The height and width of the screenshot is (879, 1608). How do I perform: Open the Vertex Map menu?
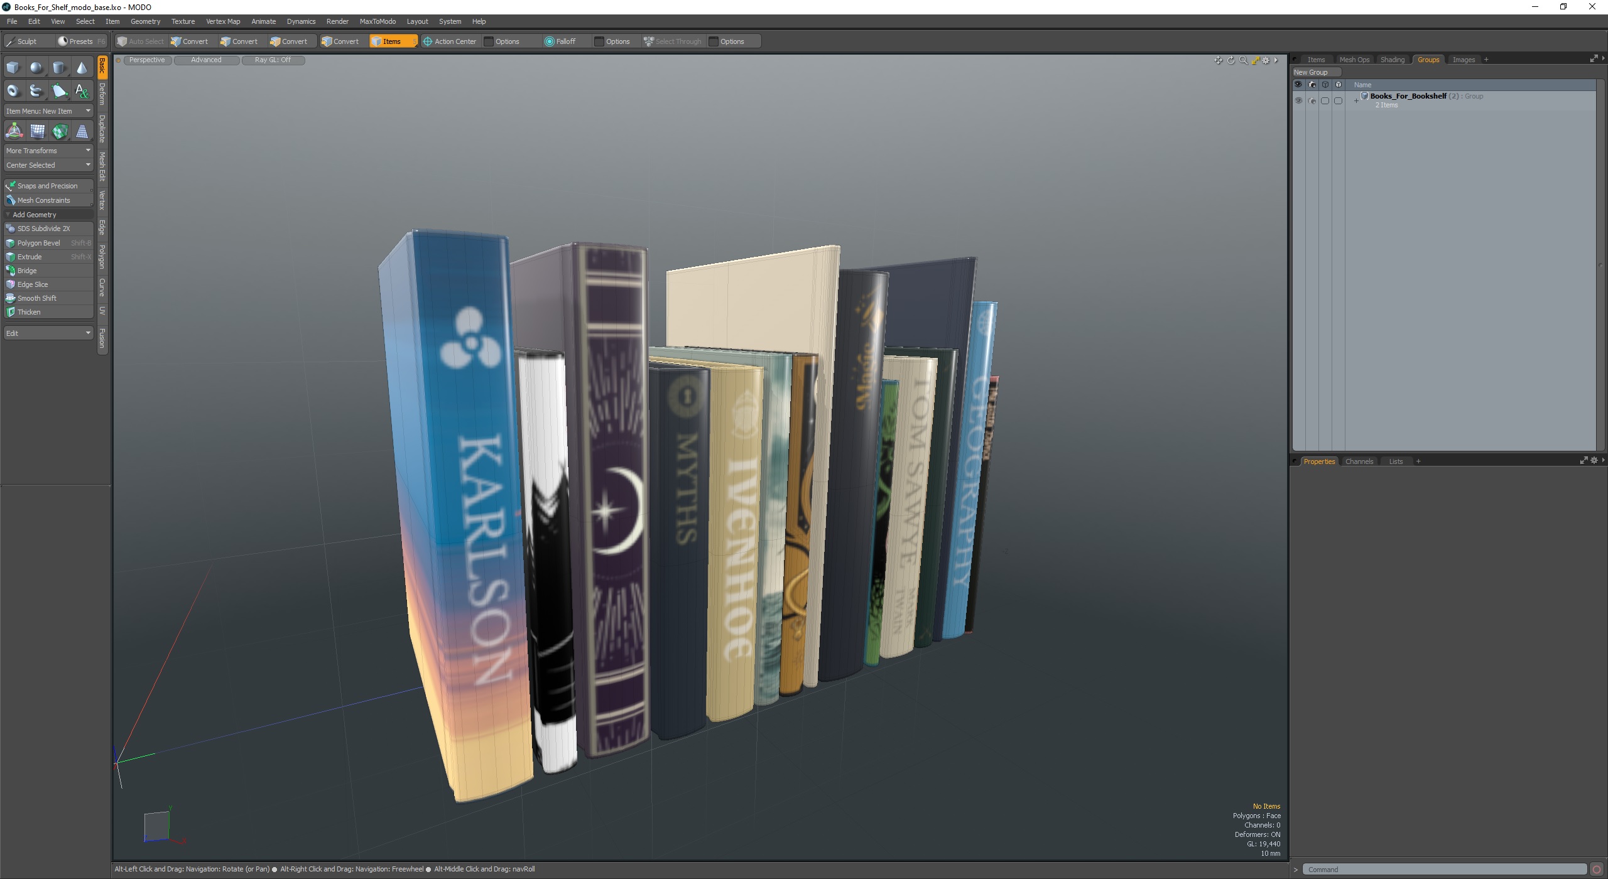(x=223, y=21)
